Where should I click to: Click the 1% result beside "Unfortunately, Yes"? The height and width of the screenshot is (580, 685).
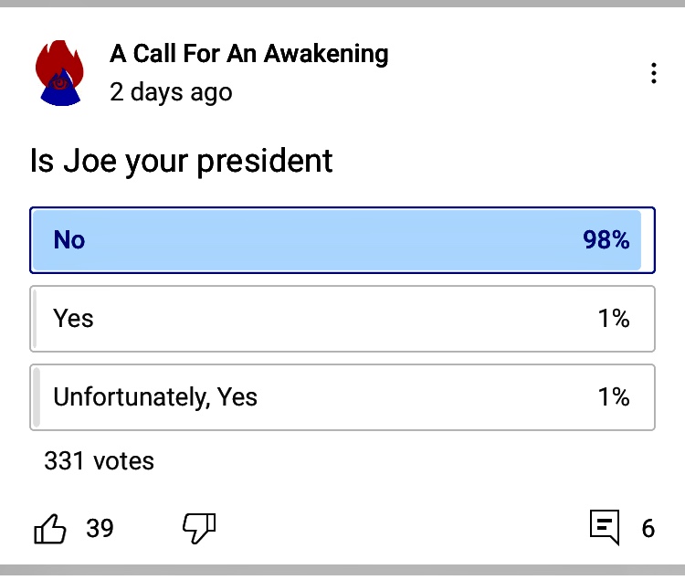click(x=614, y=397)
